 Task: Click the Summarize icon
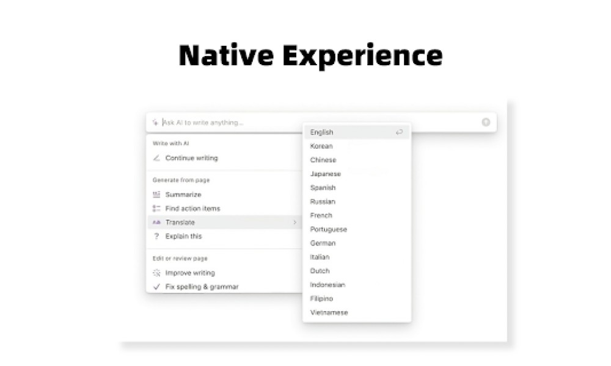click(x=156, y=195)
